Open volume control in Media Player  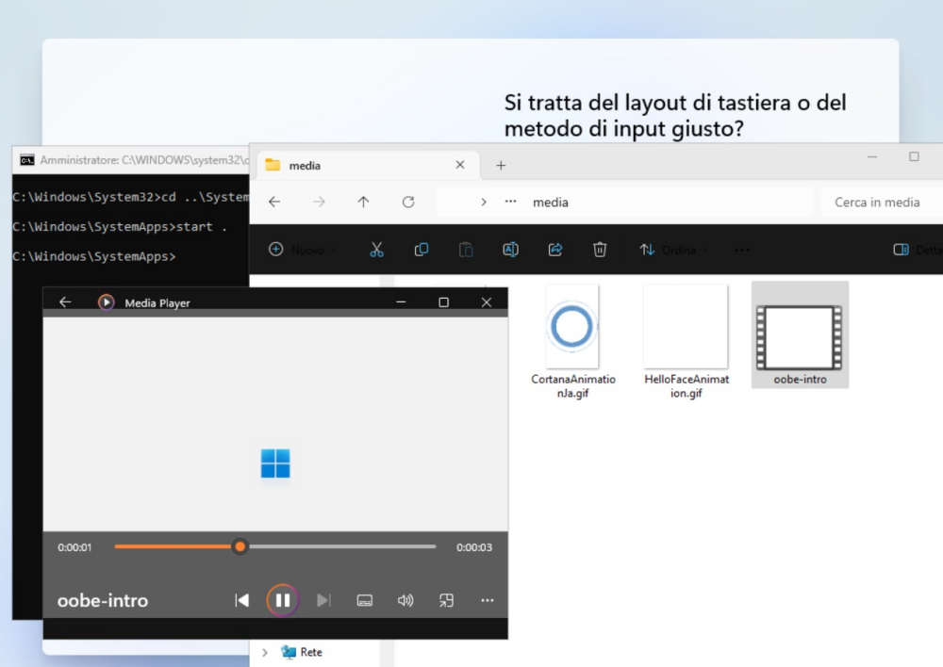405,600
